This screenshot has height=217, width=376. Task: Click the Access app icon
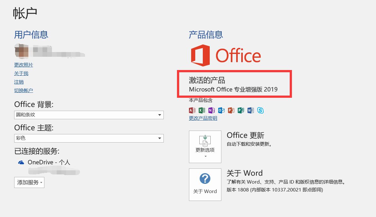pos(192,110)
